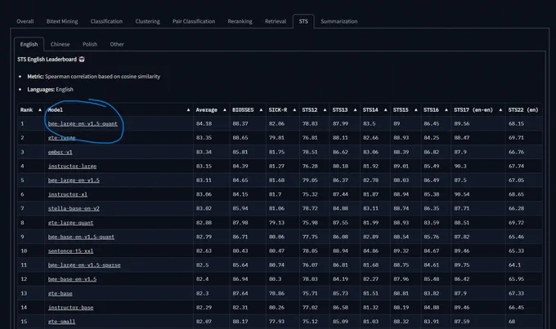Viewport: 556px width, 329px height.
Task: Click the 83.35 average score in rank 2
Action: [204, 138]
